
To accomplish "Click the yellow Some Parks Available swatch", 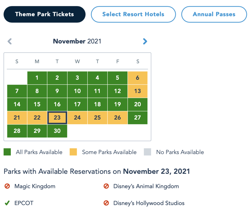I will coord(73,152).
